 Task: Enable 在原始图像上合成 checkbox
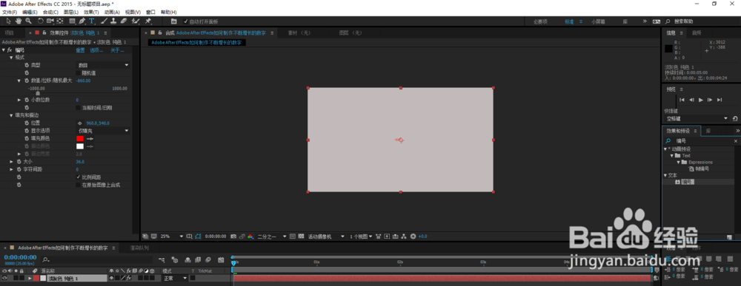[x=79, y=185]
